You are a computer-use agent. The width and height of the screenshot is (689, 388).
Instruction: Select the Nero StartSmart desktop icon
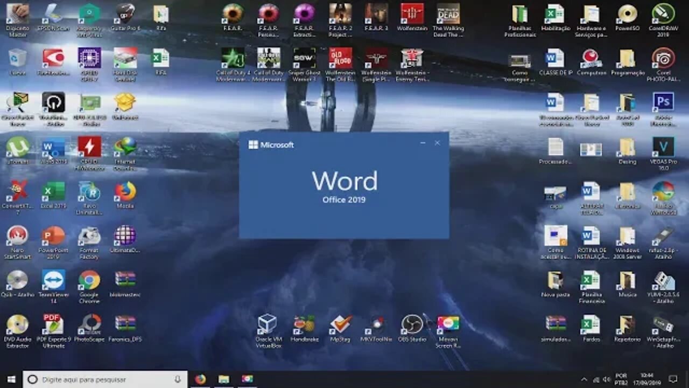(x=17, y=242)
